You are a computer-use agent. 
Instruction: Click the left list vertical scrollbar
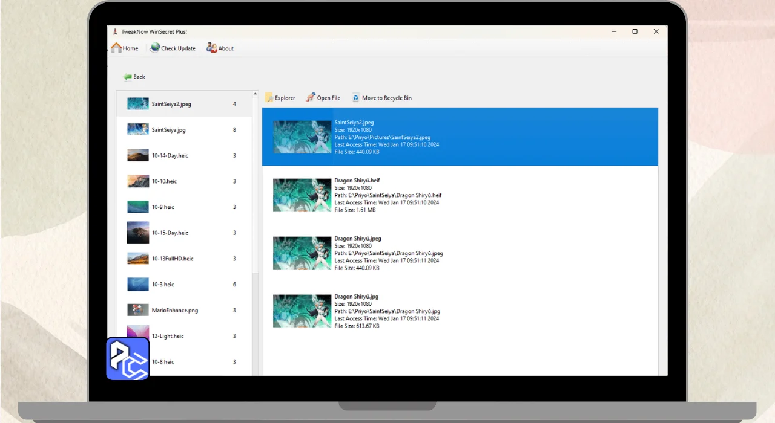point(256,181)
